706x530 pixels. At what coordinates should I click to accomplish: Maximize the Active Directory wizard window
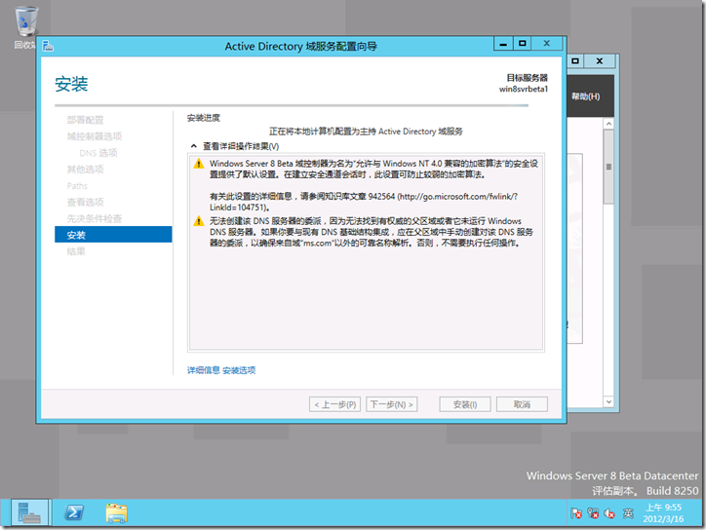(x=523, y=44)
